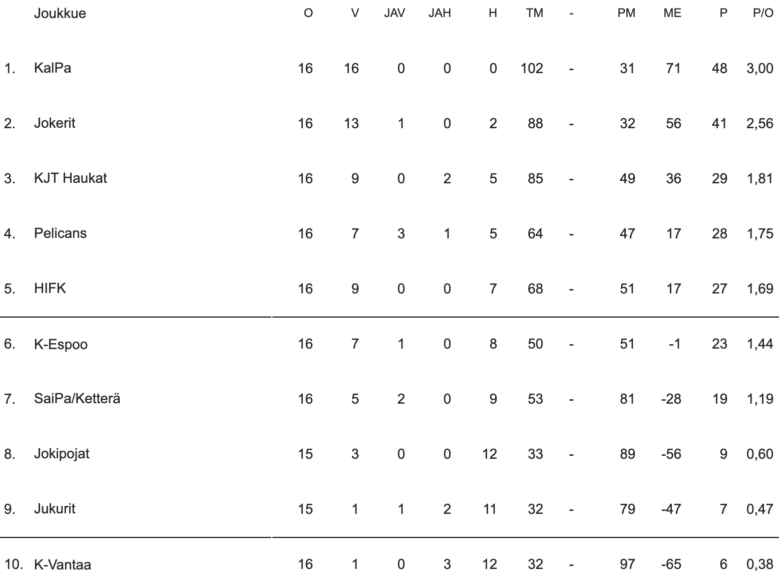Click the PM column header

point(626,14)
